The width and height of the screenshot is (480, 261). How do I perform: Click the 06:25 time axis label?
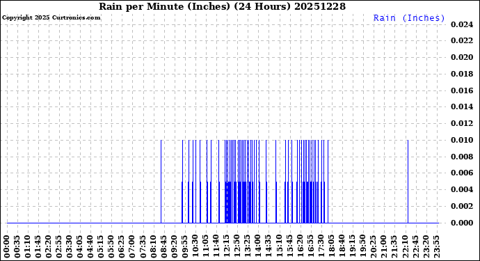[x=122, y=247]
